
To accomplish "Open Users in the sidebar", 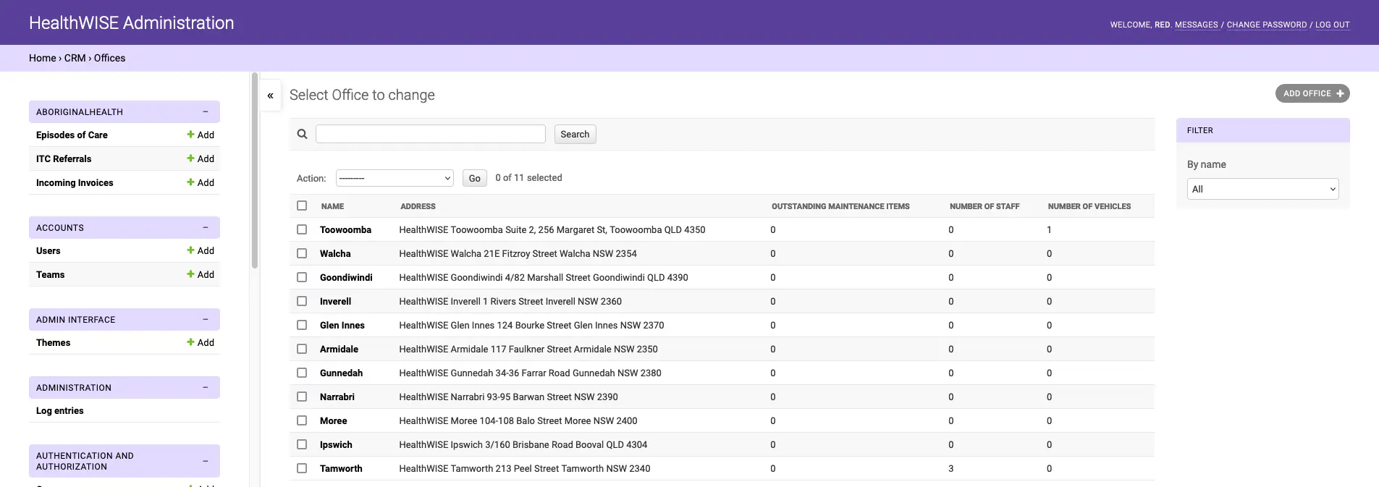I will point(49,250).
